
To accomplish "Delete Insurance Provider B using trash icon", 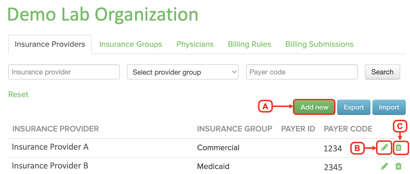I will (x=399, y=166).
